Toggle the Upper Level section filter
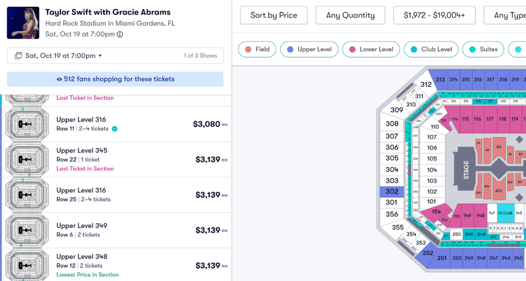The image size is (526, 281). tap(309, 49)
